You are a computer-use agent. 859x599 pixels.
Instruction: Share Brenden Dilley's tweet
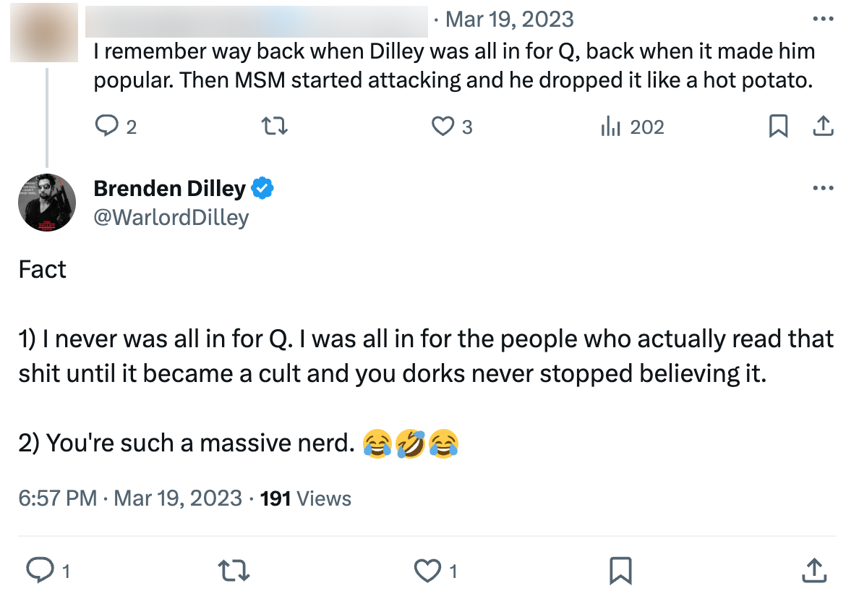(x=814, y=571)
